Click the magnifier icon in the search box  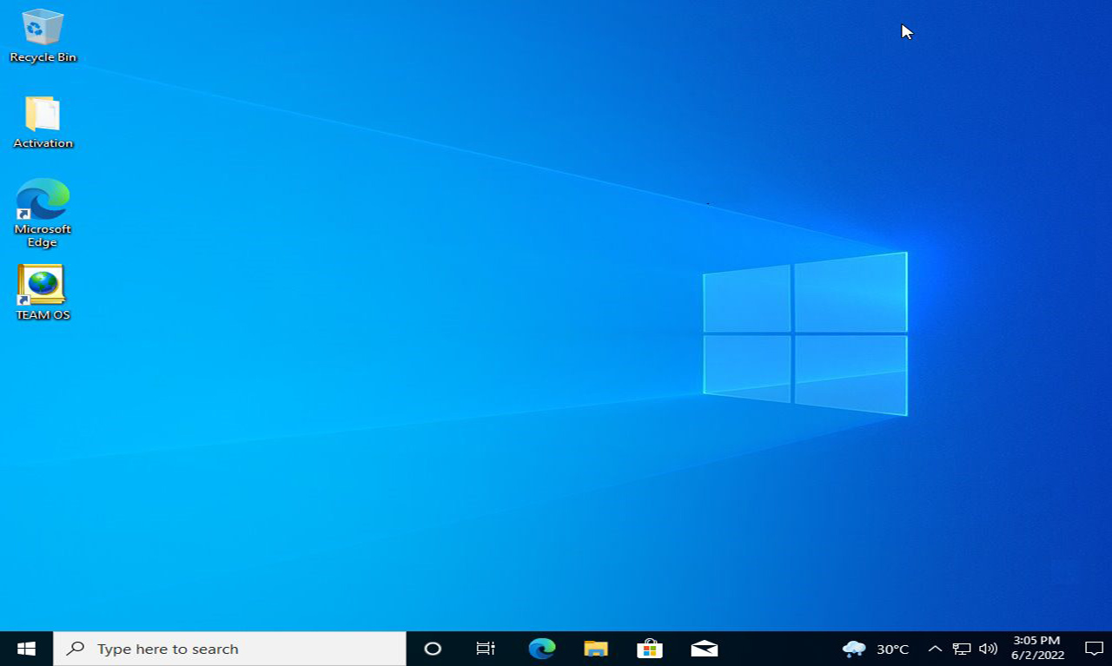coord(76,649)
